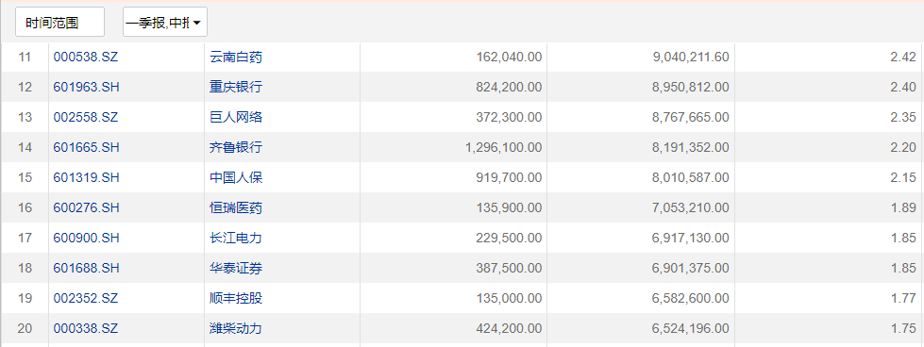Image resolution: width=924 pixels, height=347 pixels.
Task: Click stock code 002558.SZ
Action: (x=86, y=117)
